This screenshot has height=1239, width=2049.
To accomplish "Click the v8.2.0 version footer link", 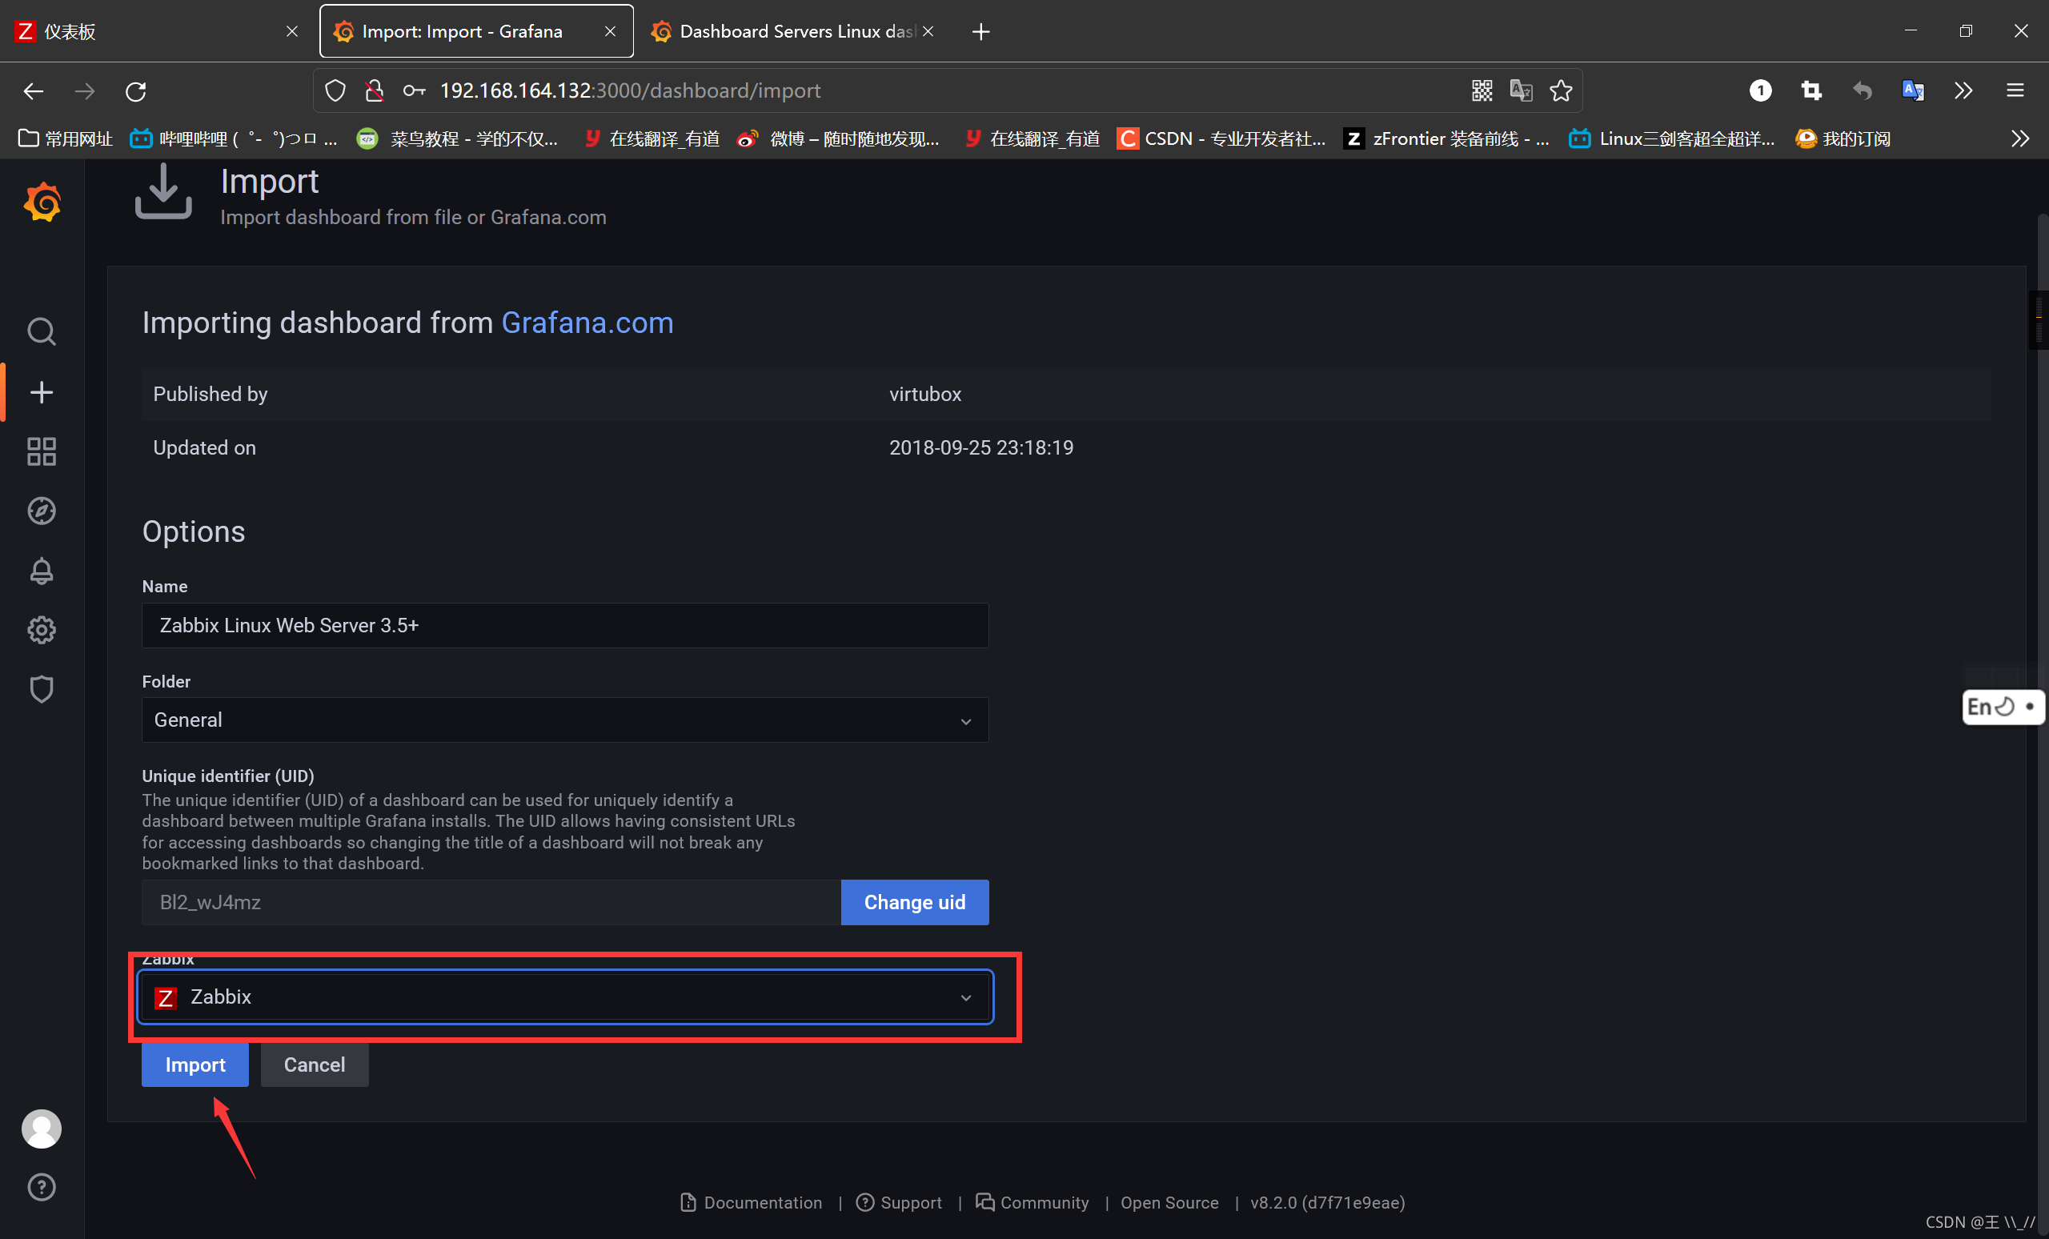I will [x=1327, y=1201].
